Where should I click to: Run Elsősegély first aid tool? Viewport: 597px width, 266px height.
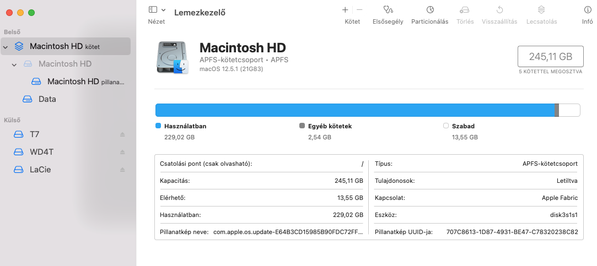tap(388, 10)
